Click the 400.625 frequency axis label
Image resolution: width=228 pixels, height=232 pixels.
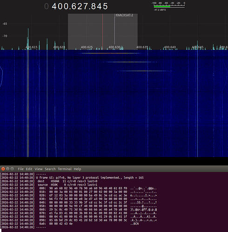coord(87,47)
